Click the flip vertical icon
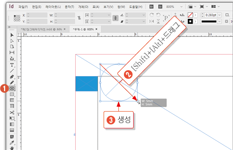The width and height of the screenshot is (233, 150). click(159, 21)
